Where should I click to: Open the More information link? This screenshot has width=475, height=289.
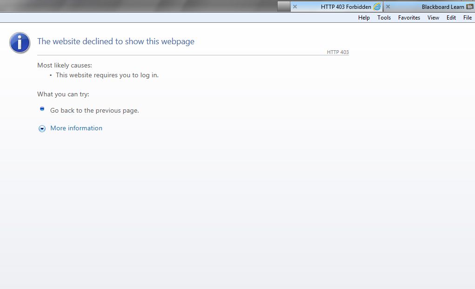pos(76,128)
